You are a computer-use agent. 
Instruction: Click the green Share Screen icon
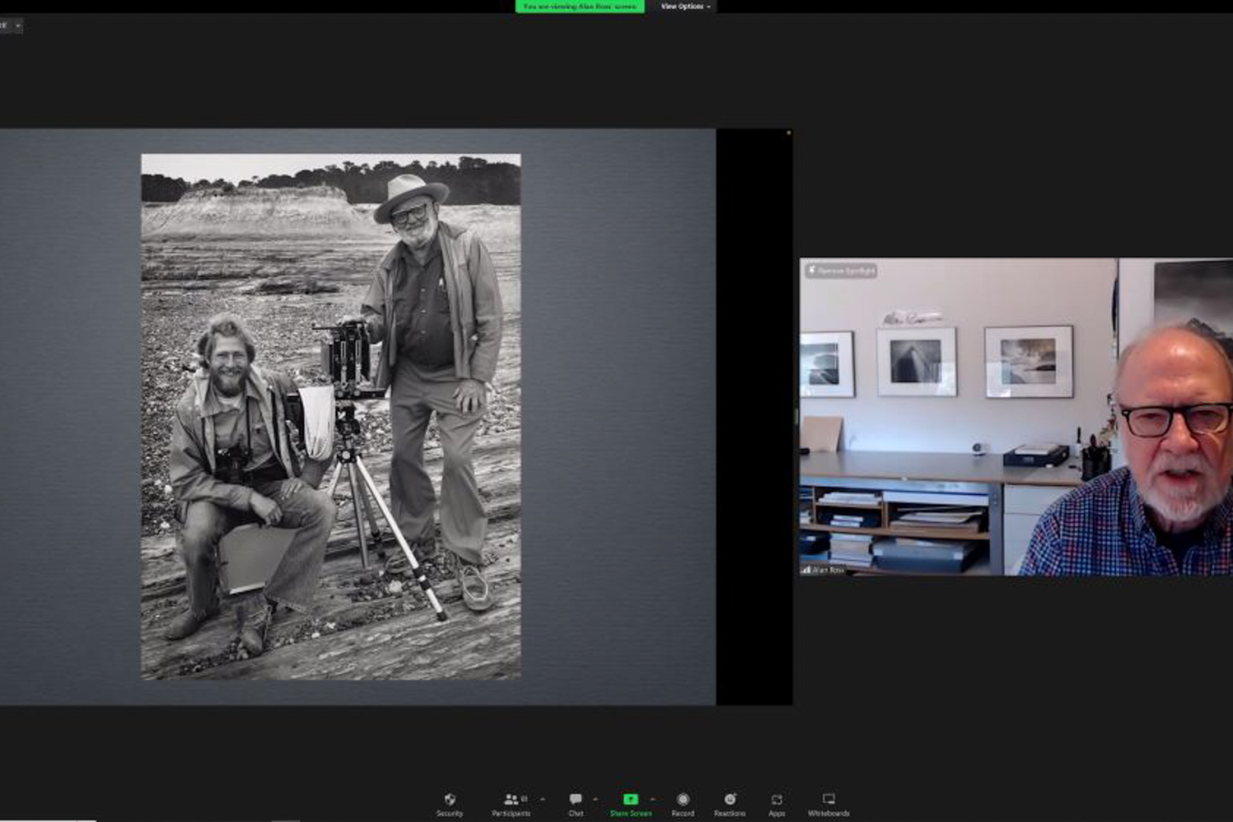630,800
